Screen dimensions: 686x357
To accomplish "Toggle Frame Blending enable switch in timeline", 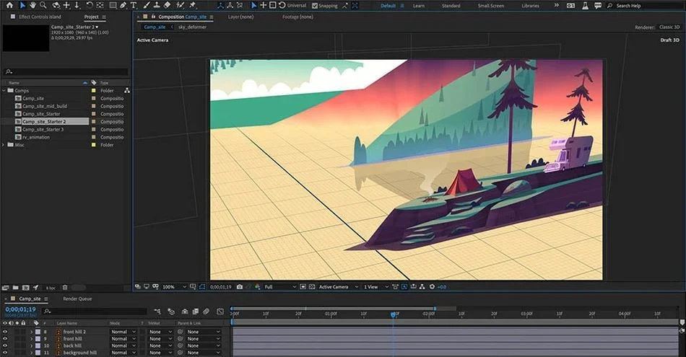I will point(195,311).
